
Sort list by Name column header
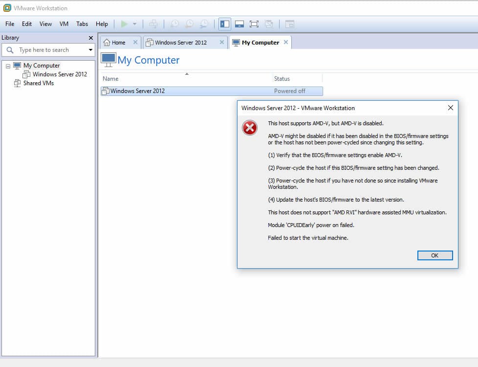187,78
